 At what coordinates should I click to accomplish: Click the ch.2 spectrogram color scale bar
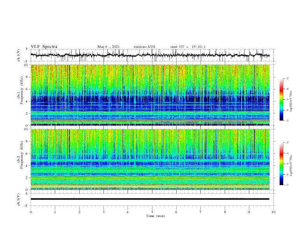click(x=281, y=164)
